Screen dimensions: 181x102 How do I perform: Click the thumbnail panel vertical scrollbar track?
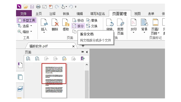(x=87, y=84)
